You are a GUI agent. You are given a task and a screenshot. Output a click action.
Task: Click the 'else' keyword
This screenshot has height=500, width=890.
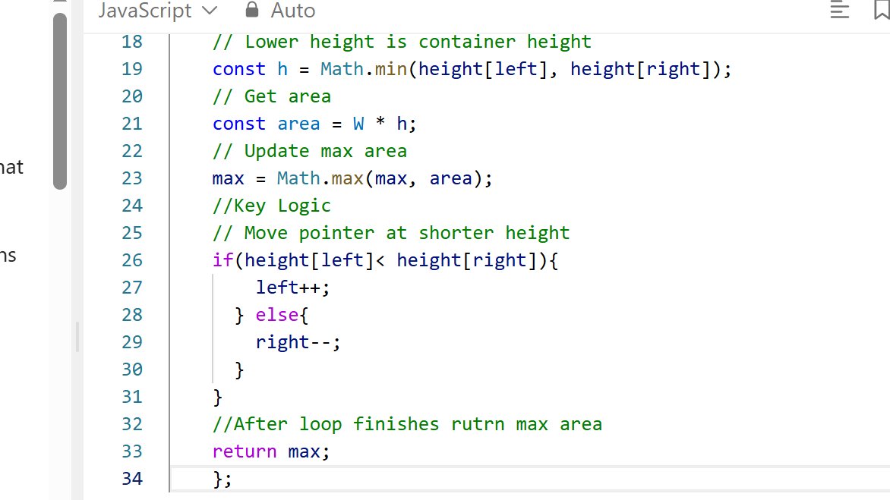(277, 315)
